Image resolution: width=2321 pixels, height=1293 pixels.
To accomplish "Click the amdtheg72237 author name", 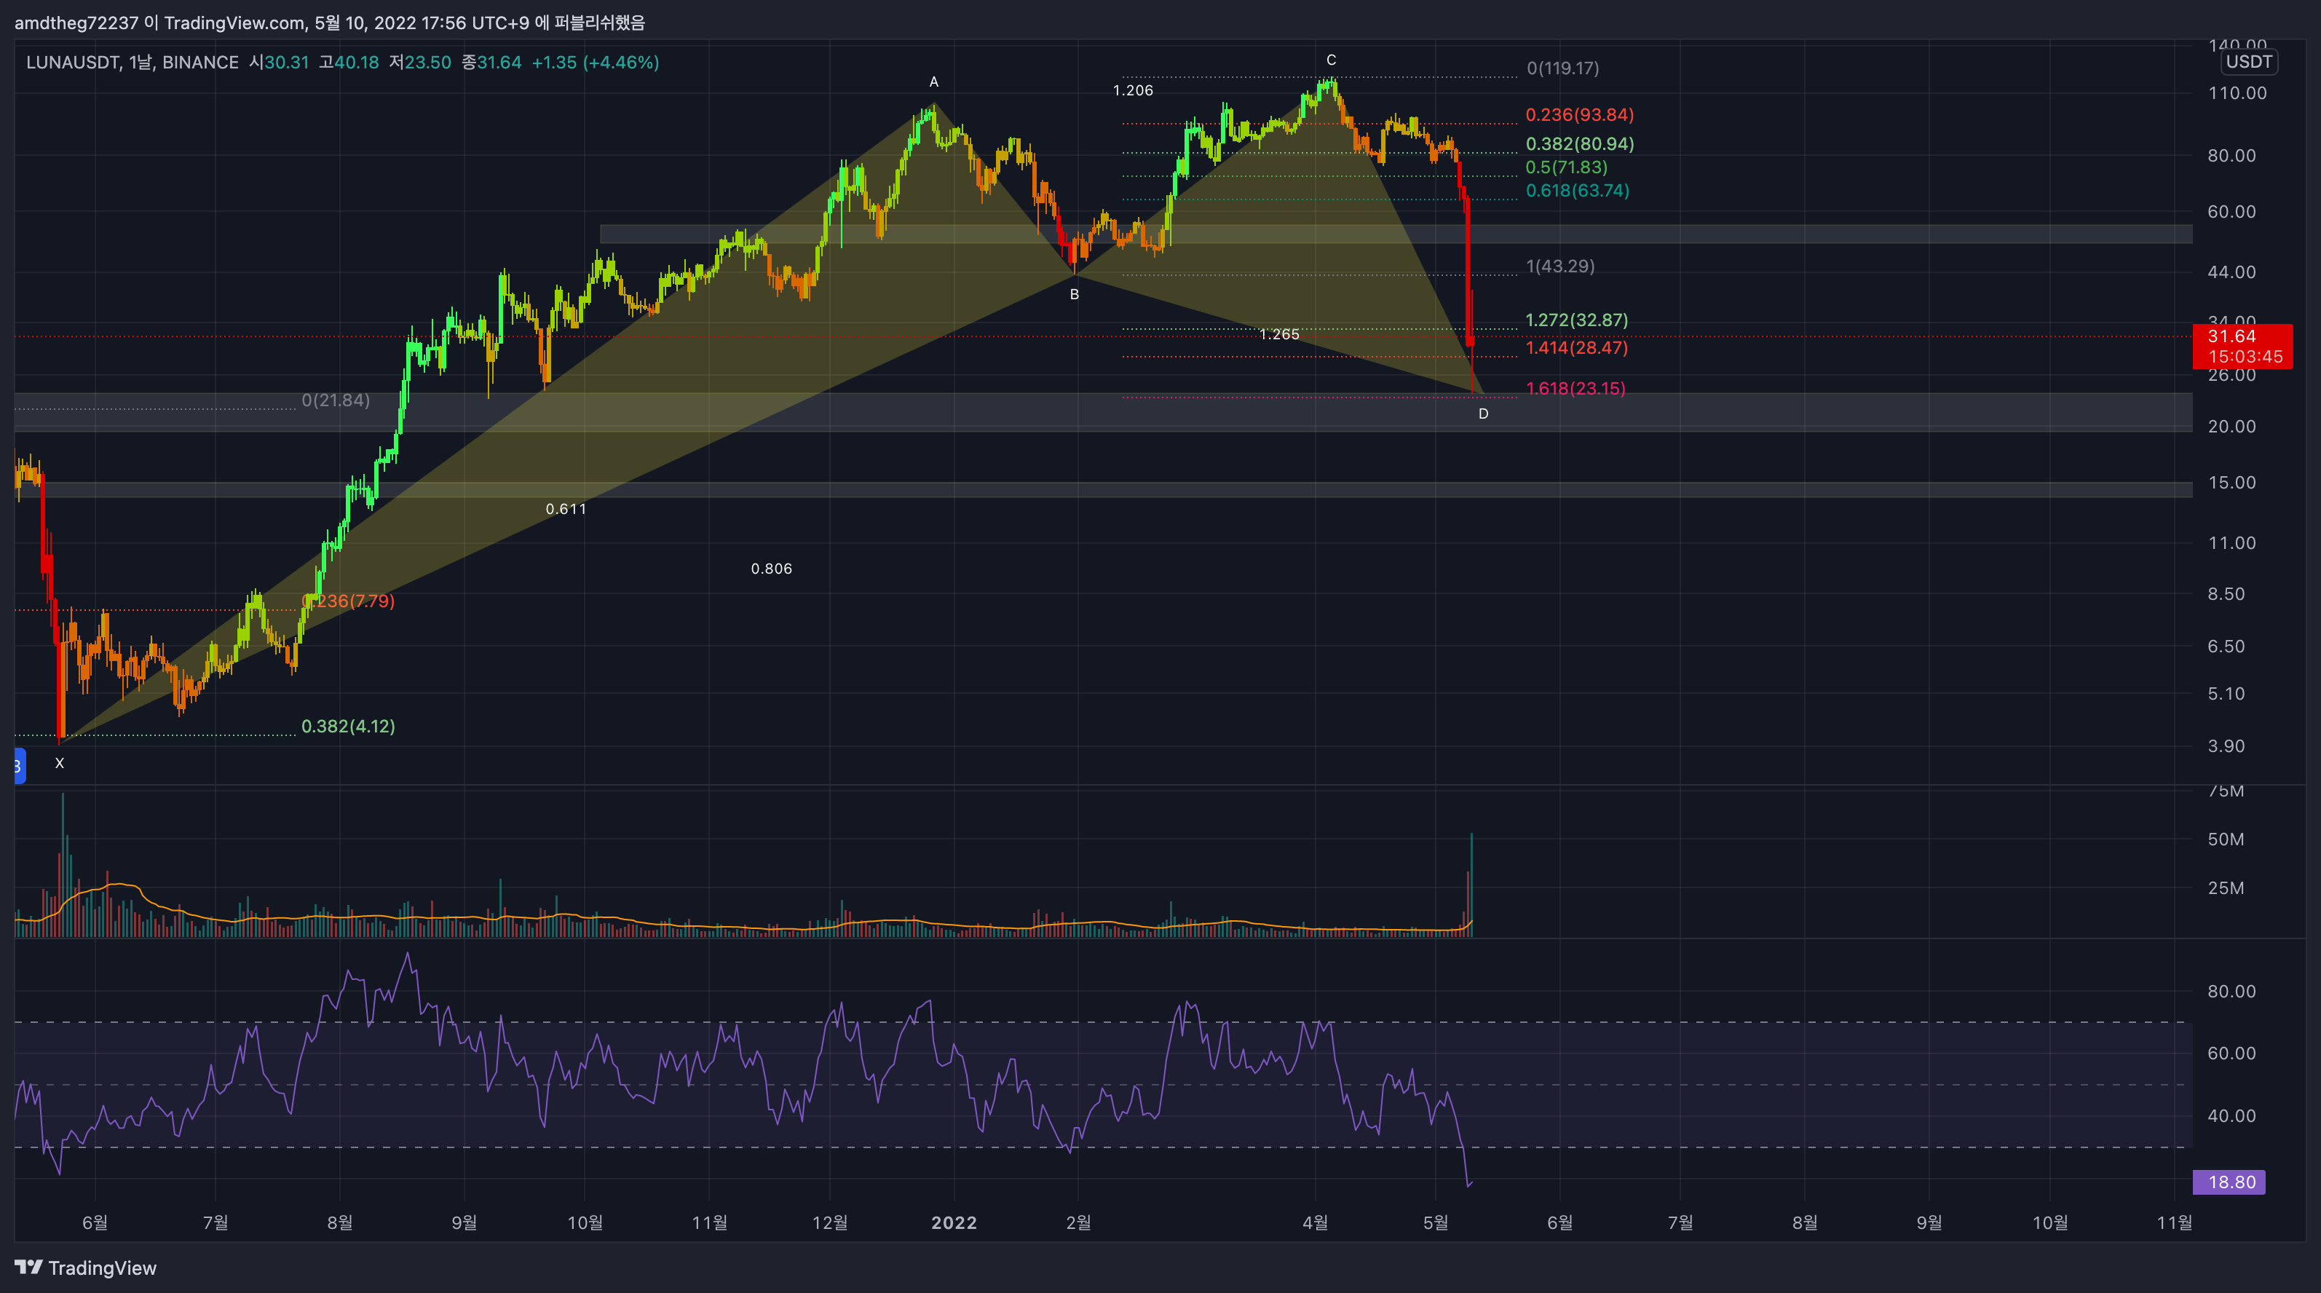I will (76, 23).
